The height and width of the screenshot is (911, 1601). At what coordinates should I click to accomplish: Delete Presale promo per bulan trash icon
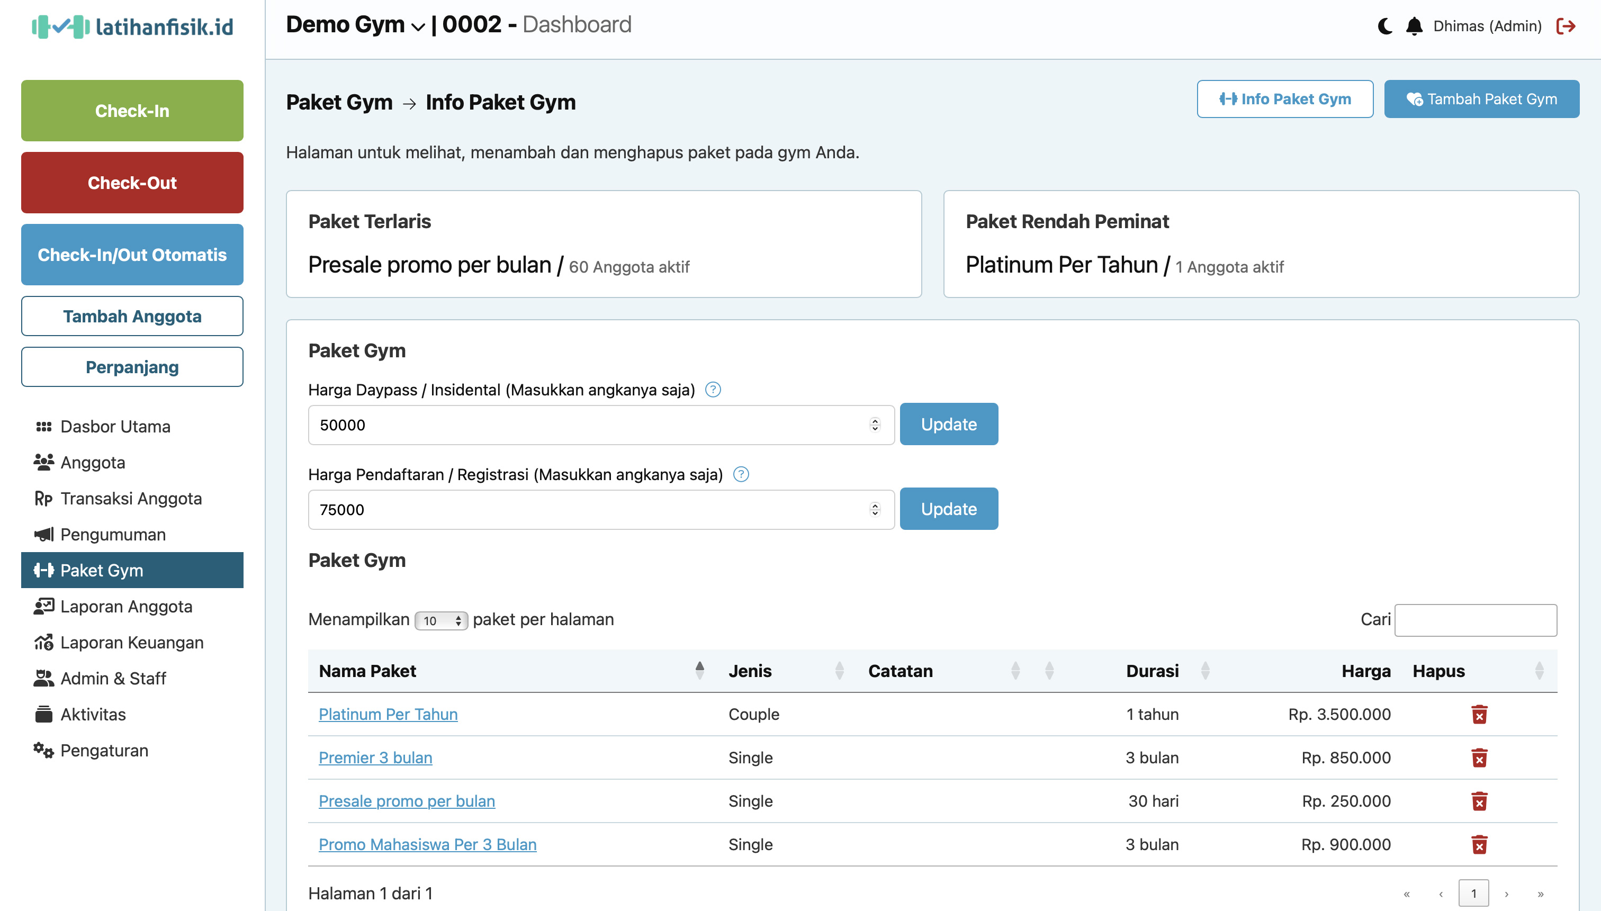point(1479,801)
